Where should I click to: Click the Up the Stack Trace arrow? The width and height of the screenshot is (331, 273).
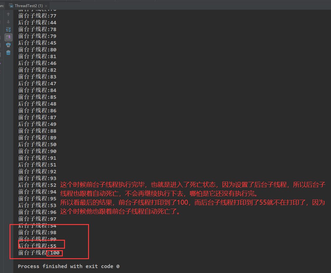click(8, 14)
